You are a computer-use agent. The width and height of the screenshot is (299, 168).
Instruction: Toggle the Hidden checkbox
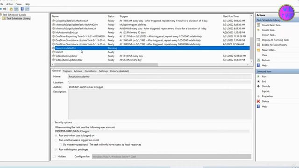pyautogui.click(x=54, y=156)
